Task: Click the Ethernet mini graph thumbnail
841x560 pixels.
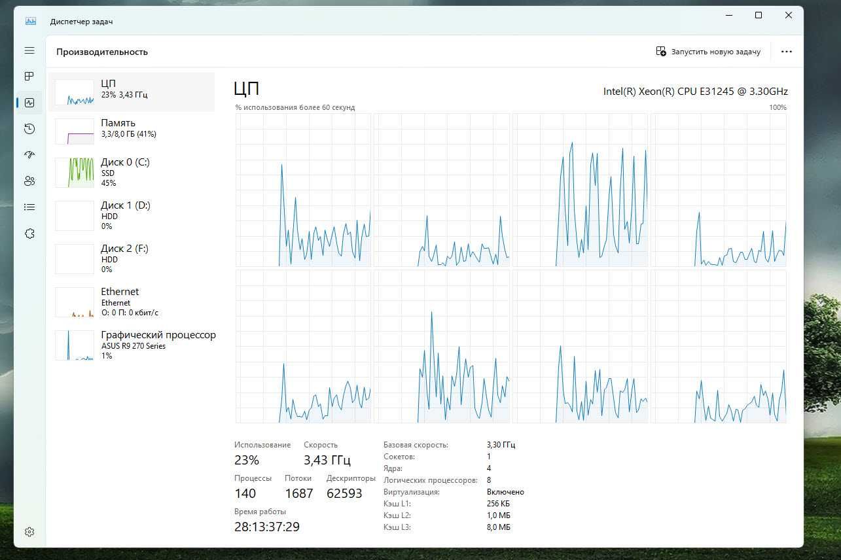Action: point(75,302)
